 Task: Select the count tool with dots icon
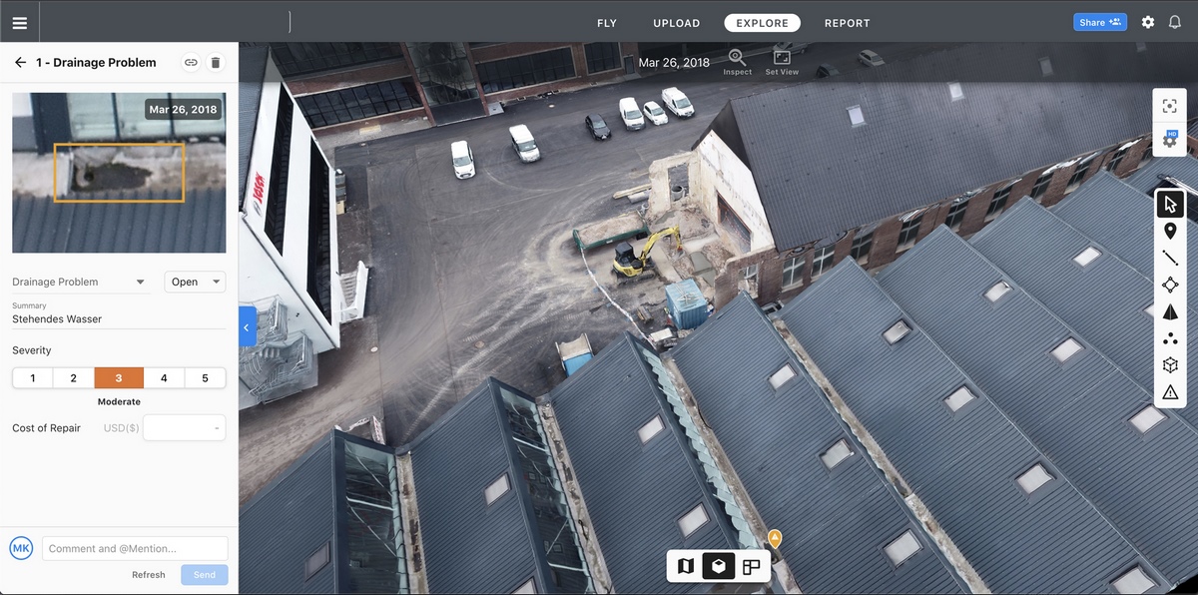pos(1169,337)
